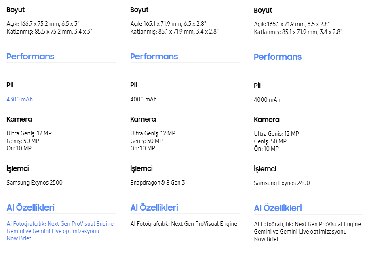Click the Samsung Exynos 2400 processor text
367x259 pixels.
pyautogui.click(x=282, y=183)
